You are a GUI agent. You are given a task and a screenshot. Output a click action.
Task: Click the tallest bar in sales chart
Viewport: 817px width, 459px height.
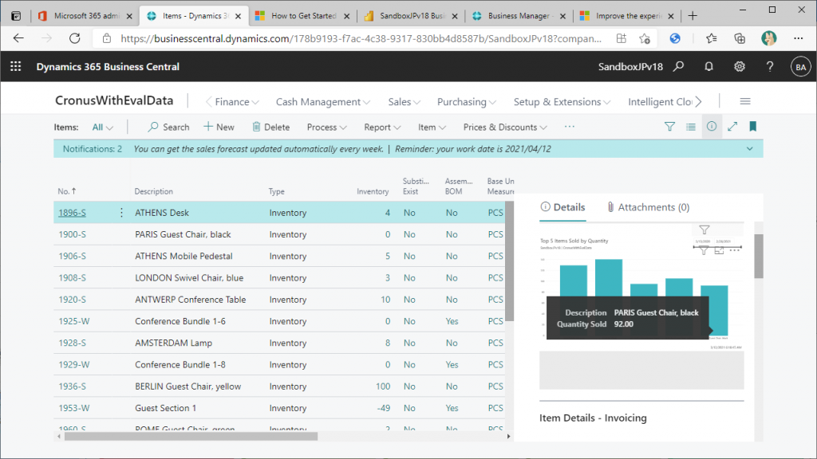[x=609, y=278]
